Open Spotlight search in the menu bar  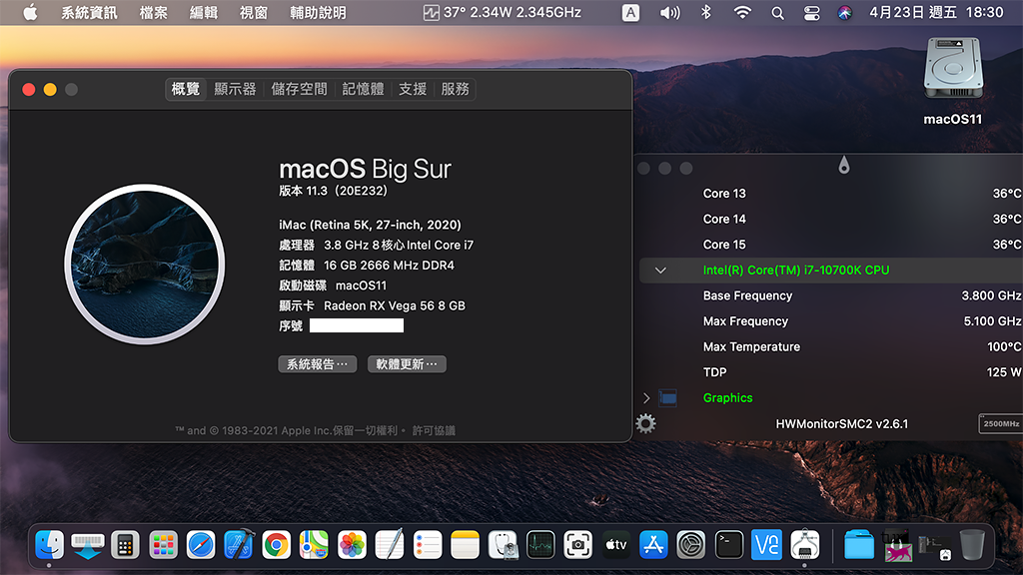(777, 12)
